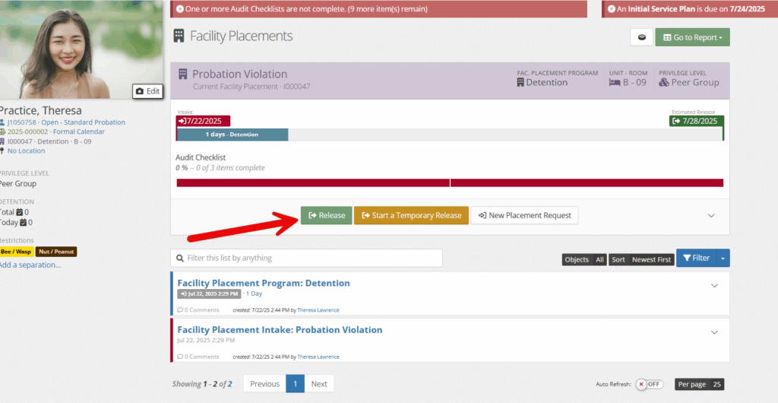Go to page 1 in pagination
Screen dimensions: 778x403
pos(296,384)
